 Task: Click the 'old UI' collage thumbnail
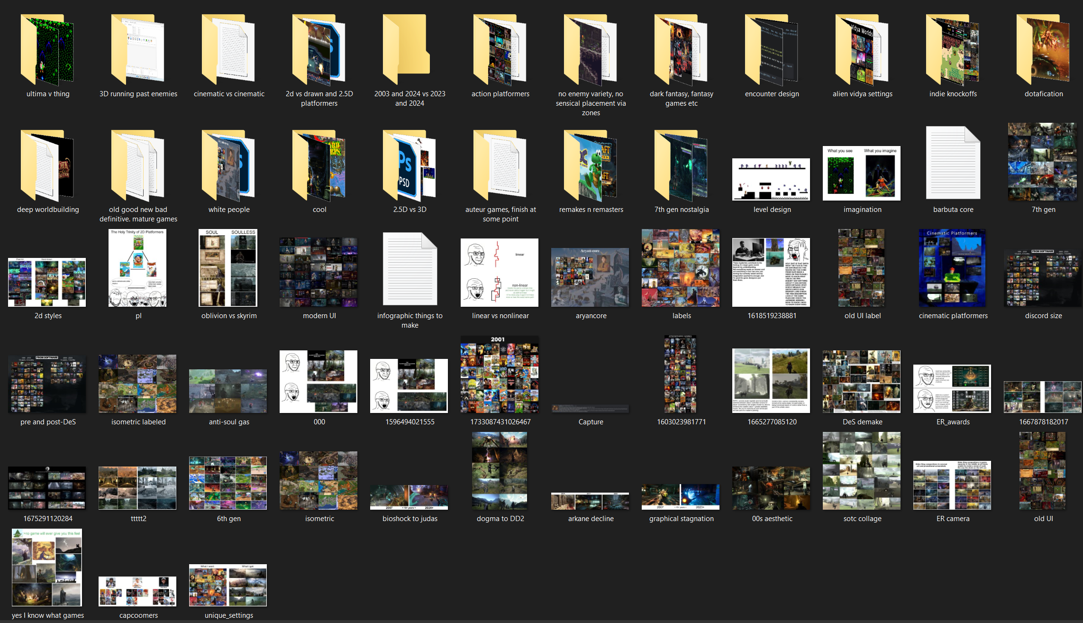pos(1042,471)
